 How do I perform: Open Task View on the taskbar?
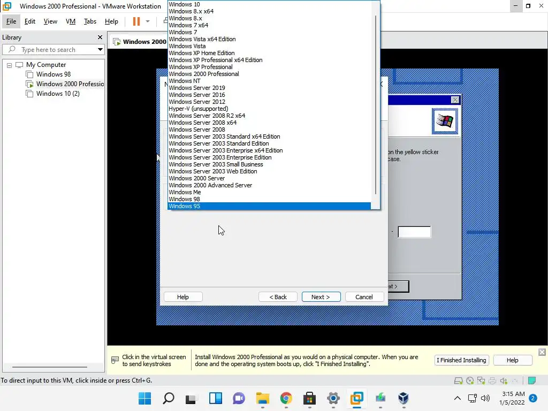[191, 398]
